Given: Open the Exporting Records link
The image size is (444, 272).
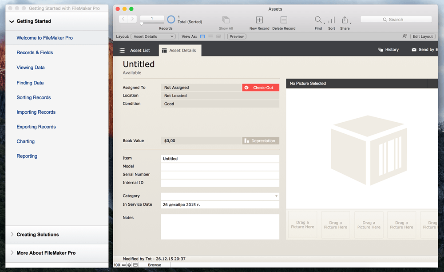Looking at the screenshot, I should point(36,127).
